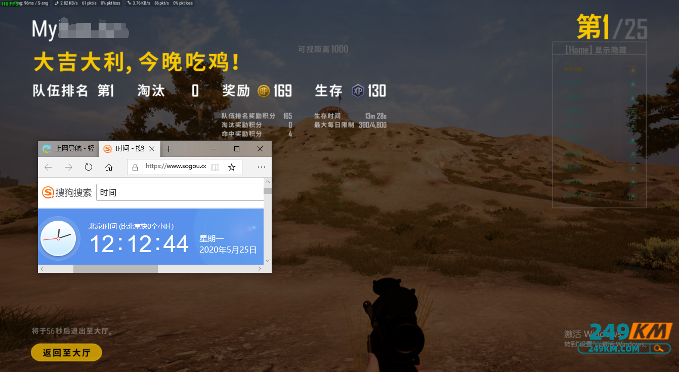The width and height of the screenshot is (679, 372).
Task: Go forward in the browser window
Action: [x=68, y=167]
